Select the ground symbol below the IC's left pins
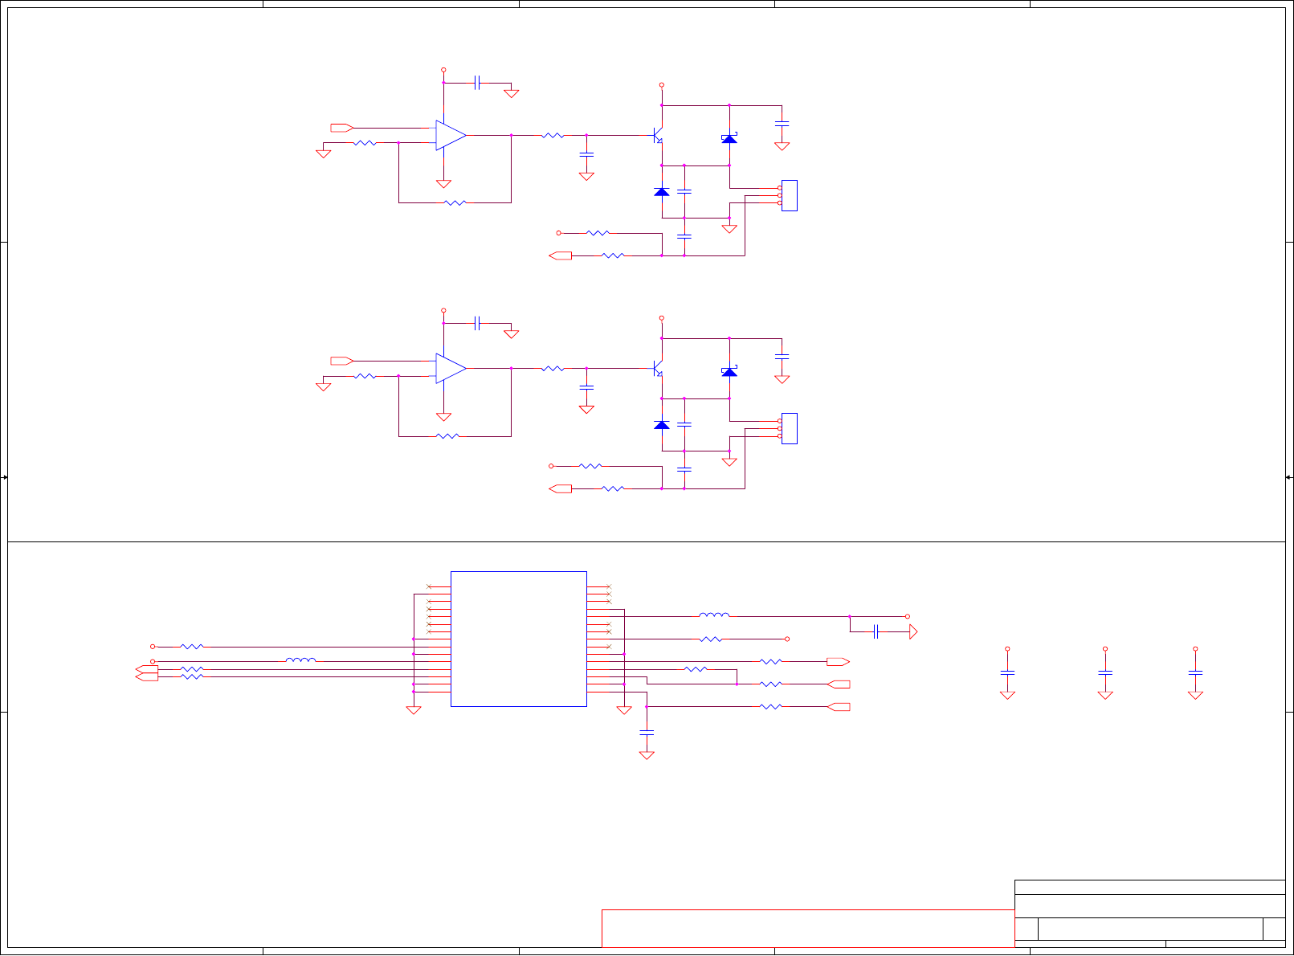The width and height of the screenshot is (1294, 956). pyautogui.click(x=414, y=710)
